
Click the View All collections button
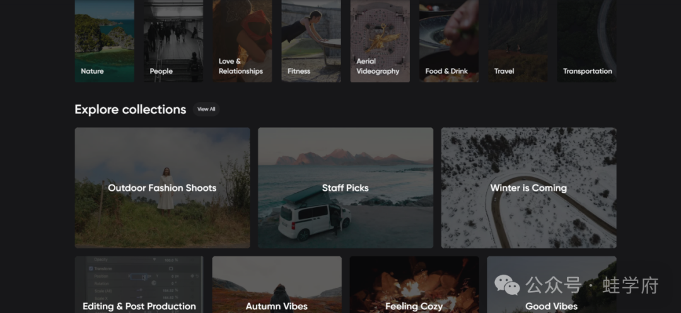(x=206, y=109)
